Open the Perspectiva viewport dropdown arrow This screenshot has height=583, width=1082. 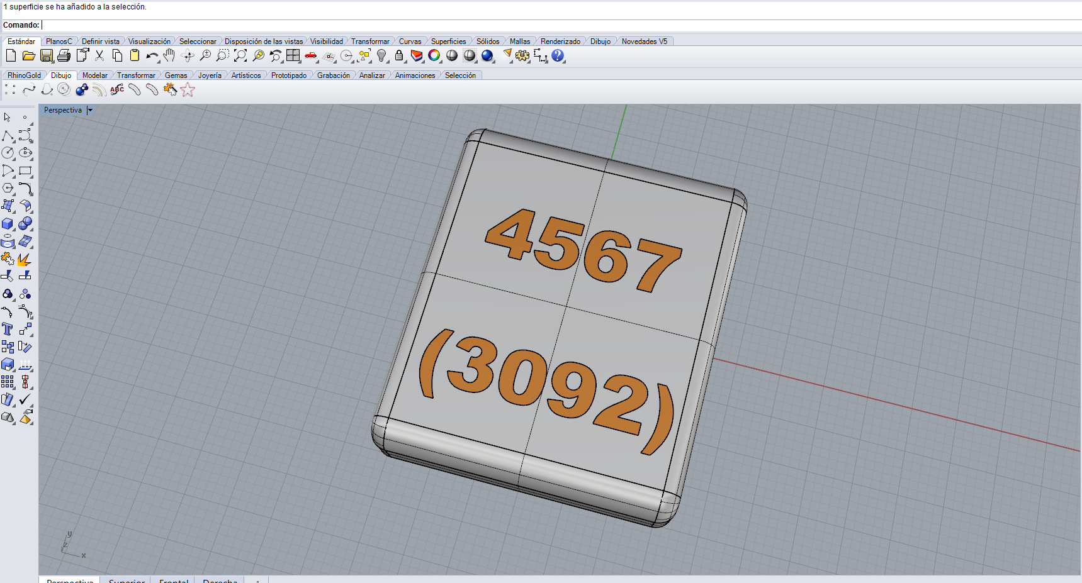click(90, 110)
